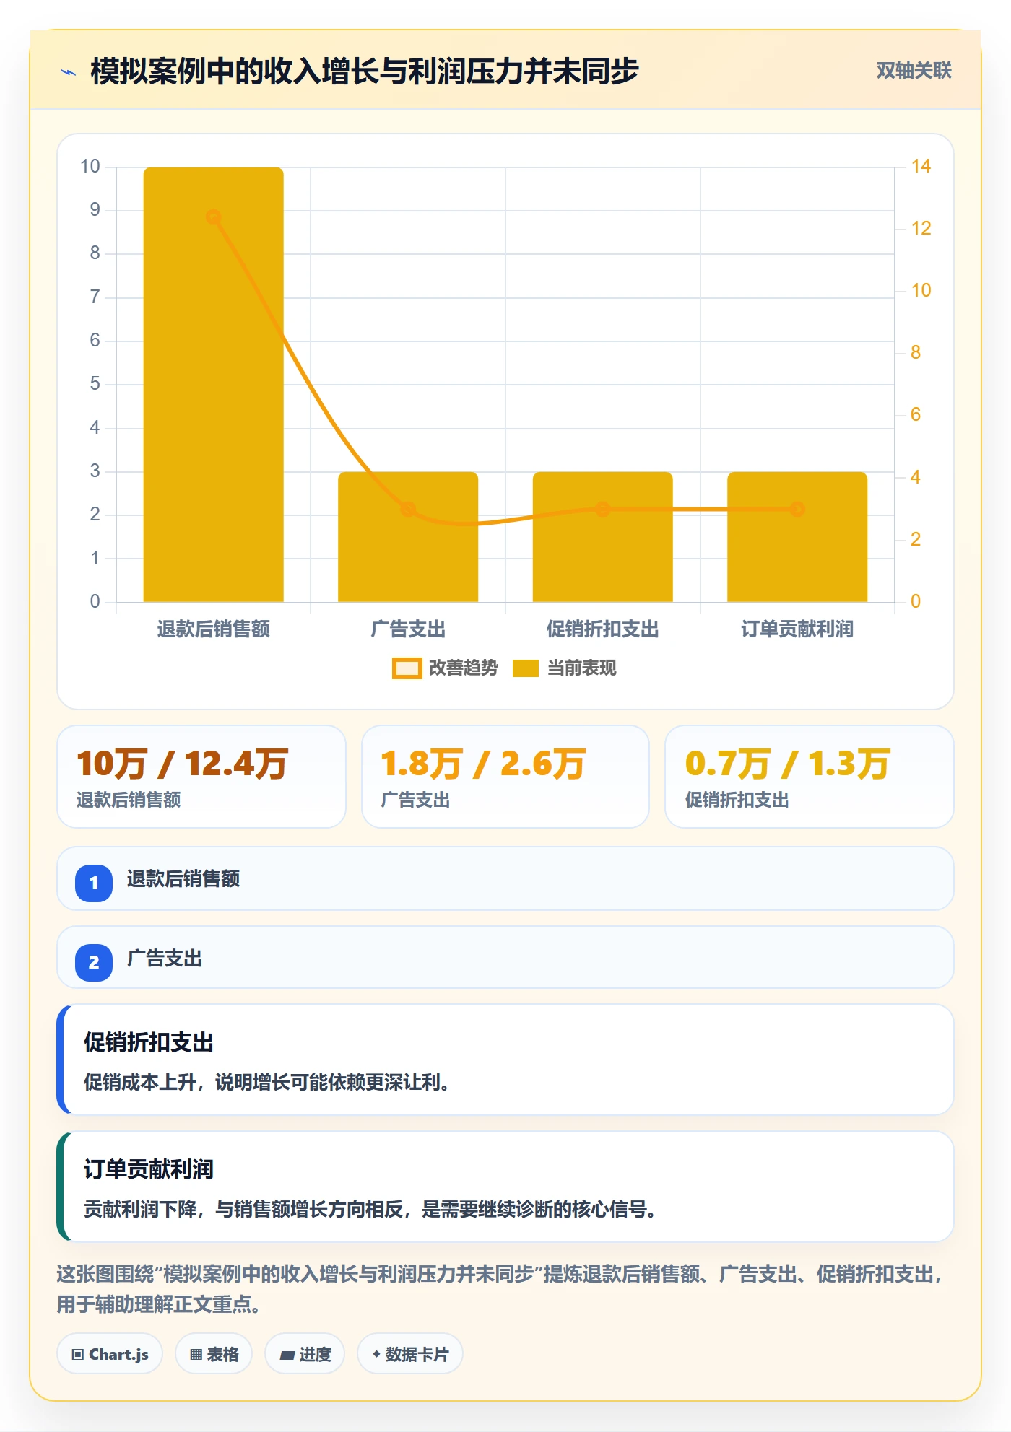Click x-axis label 促销折扣支出
Image resolution: width=1011 pixels, height=1432 pixels.
point(603,629)
